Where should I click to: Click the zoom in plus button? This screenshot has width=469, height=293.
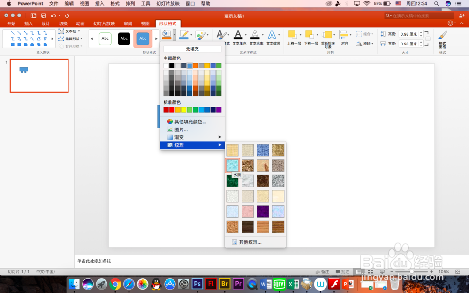coord(431,272)
